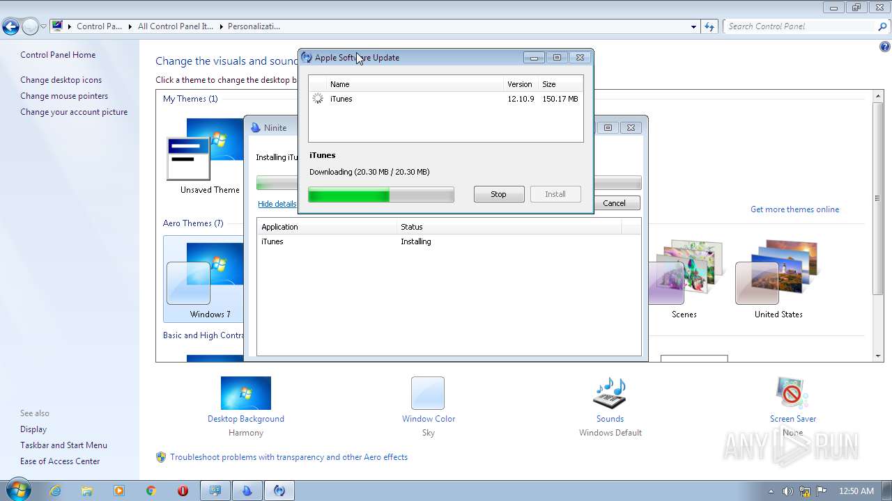Open Opera browser from the taskbar

183,491
